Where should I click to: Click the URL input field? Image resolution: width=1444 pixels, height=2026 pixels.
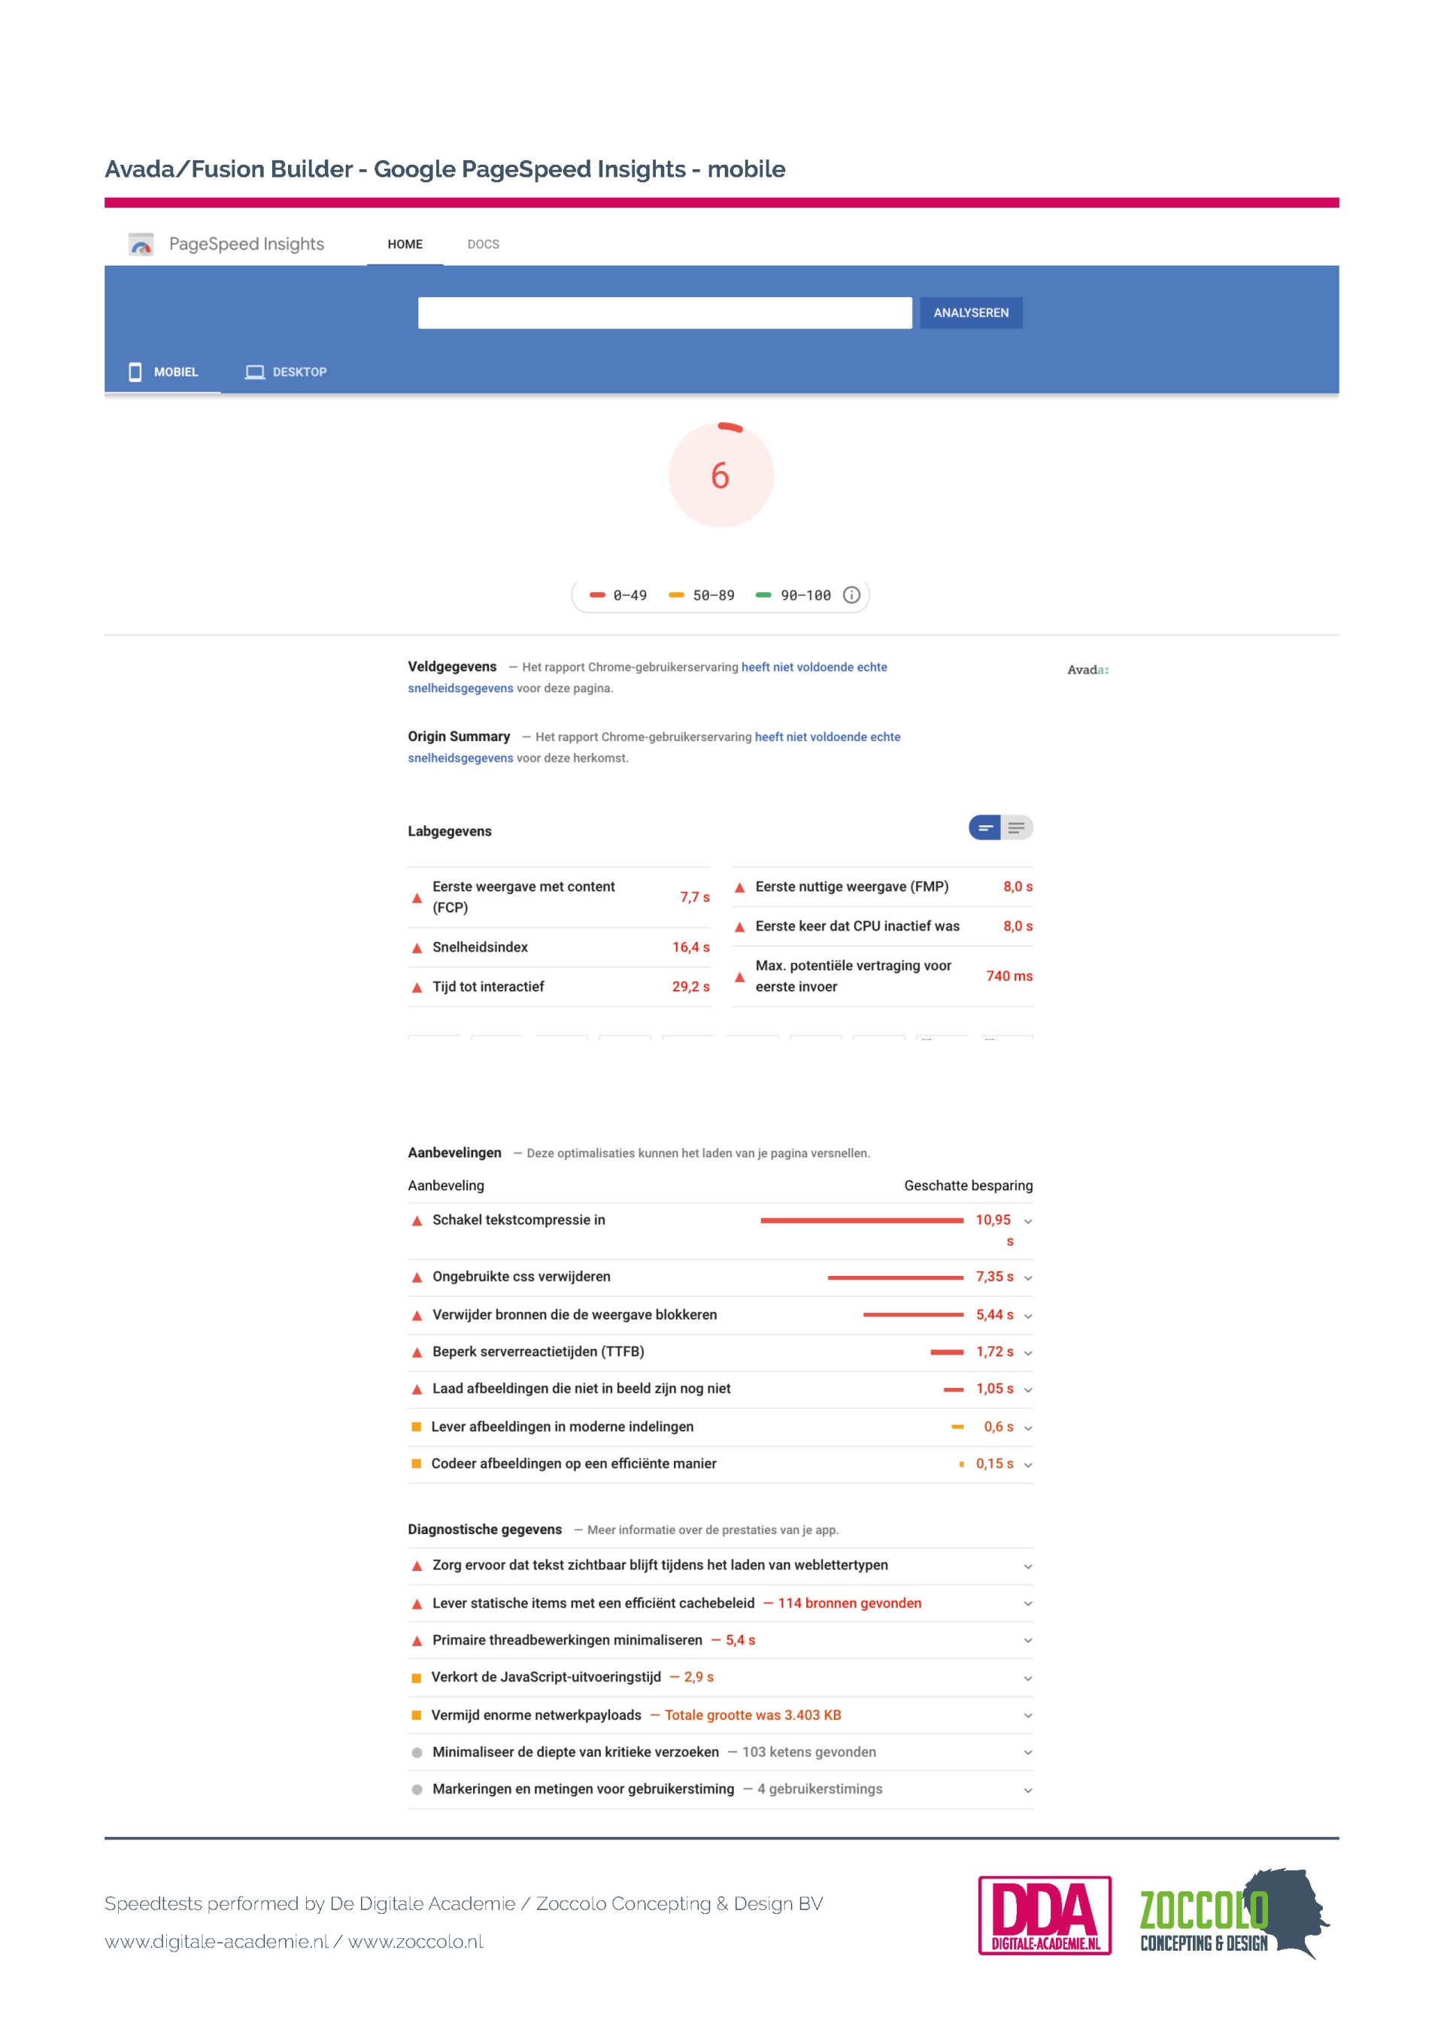[x=664, y=313]
